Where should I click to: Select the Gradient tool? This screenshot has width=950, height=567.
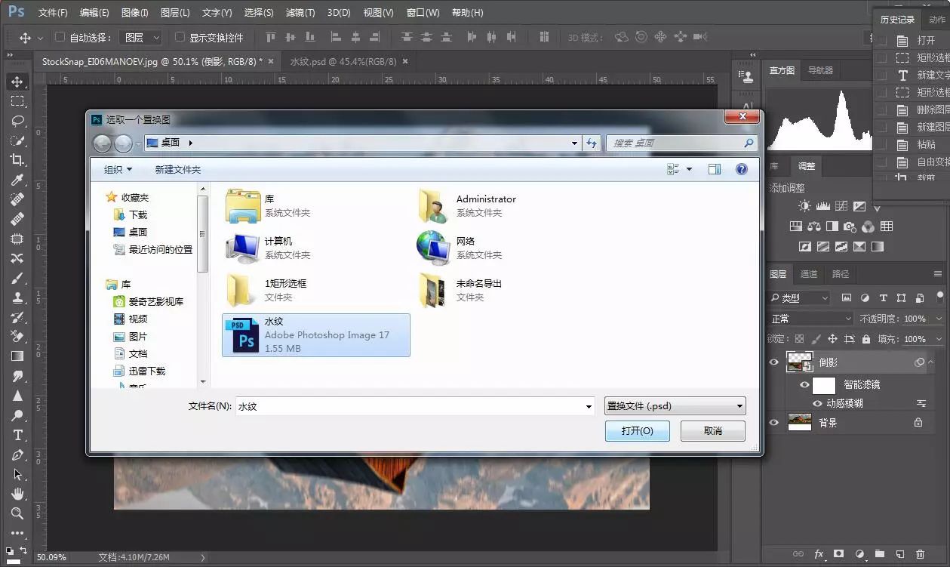tap(17, 356)
